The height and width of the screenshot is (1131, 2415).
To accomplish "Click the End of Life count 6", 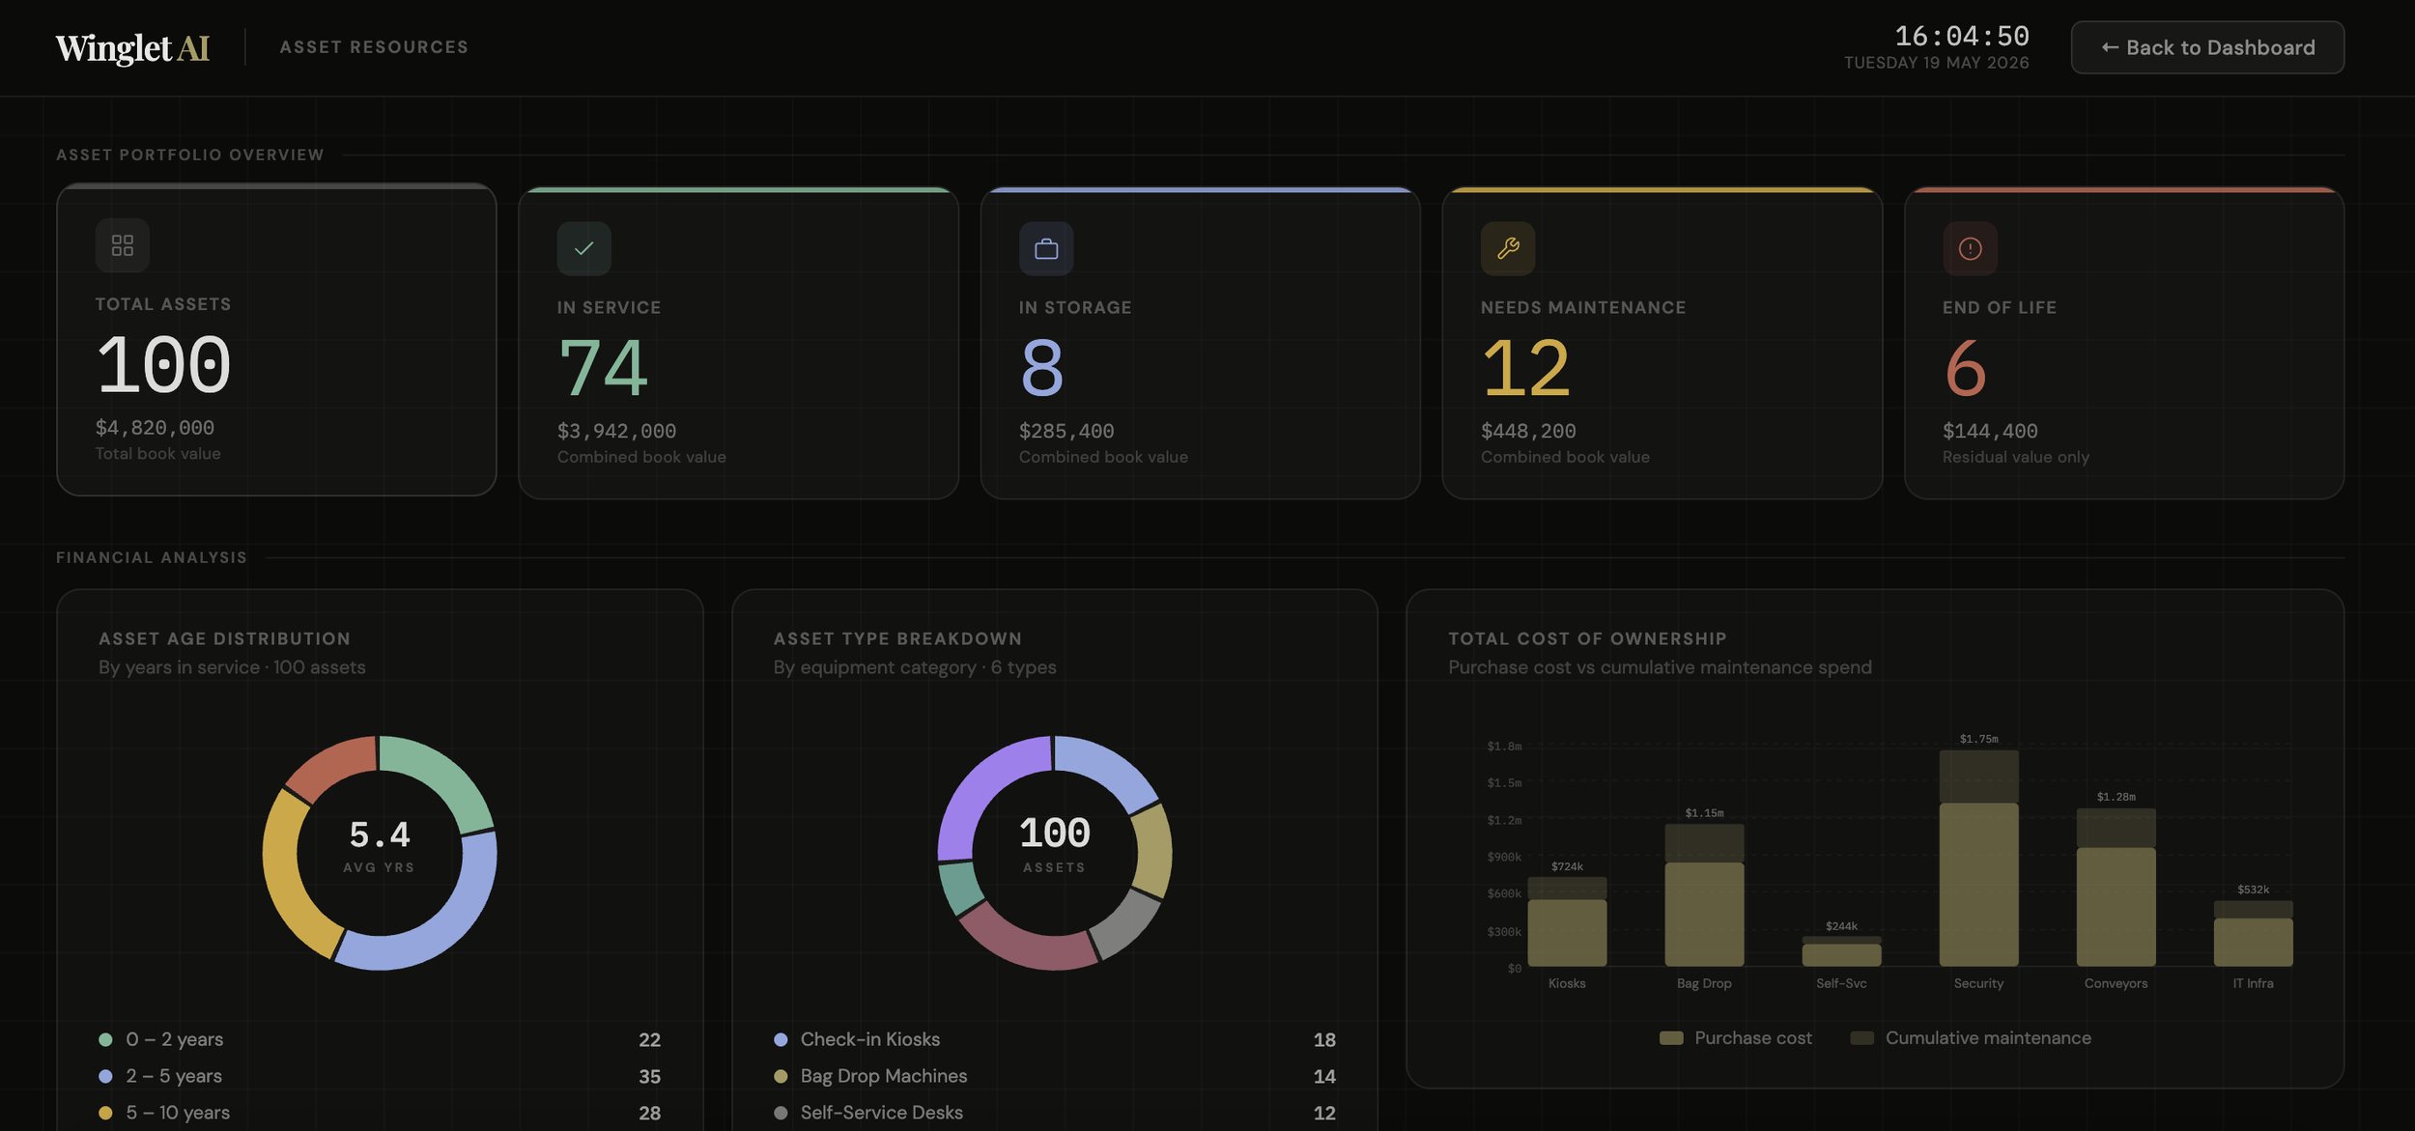I will pos(1966,368).
